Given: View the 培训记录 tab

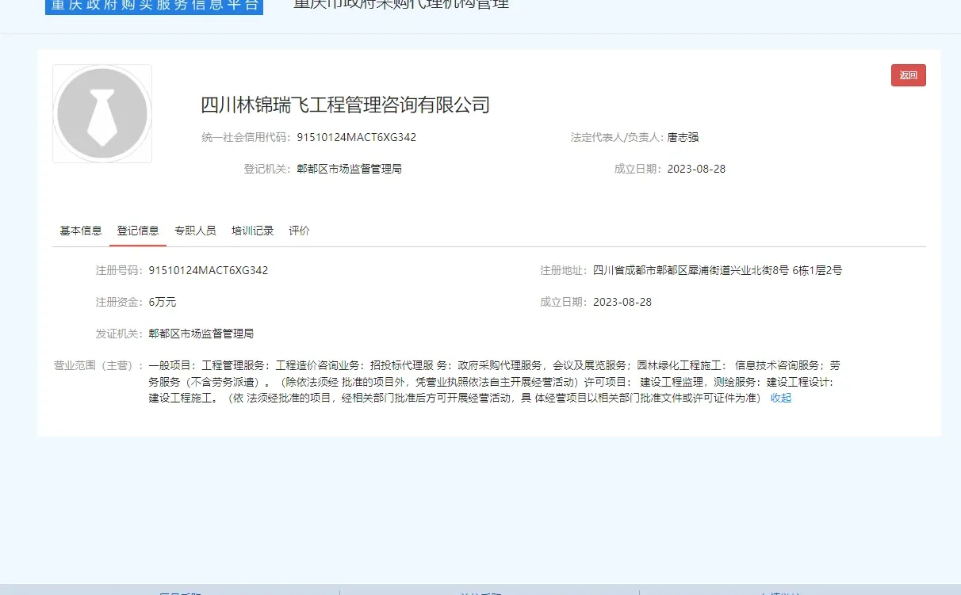Looking at the screenshot, I should pos(252,231).
